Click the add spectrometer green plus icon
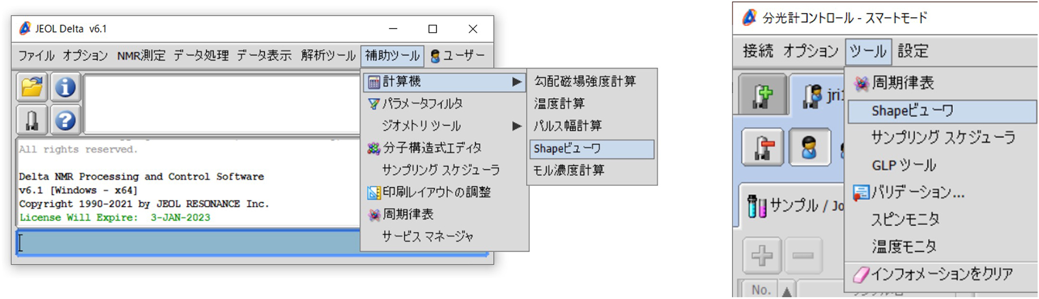Viewport: 1039px width, 299px height. click(762, 94)
